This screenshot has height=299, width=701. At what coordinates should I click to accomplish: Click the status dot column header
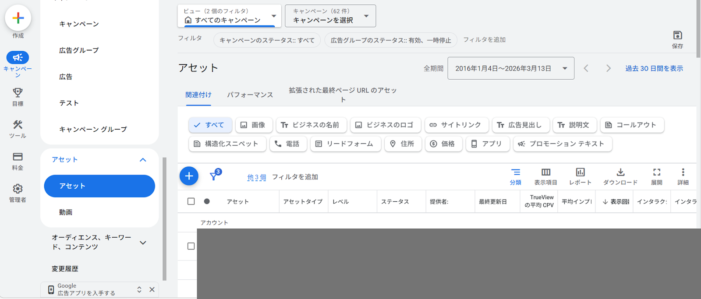coord(207,201)
